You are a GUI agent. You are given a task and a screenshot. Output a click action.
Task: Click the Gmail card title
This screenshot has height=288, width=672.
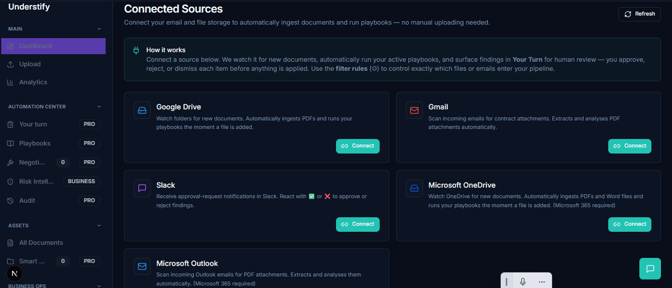pyautogui.click(x=438, y=107)
